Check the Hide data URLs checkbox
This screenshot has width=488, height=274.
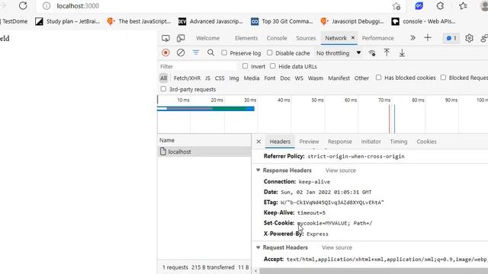click(273, 66)
